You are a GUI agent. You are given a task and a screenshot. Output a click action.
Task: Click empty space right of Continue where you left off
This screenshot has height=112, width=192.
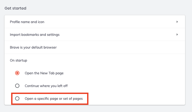coord(127,86)
